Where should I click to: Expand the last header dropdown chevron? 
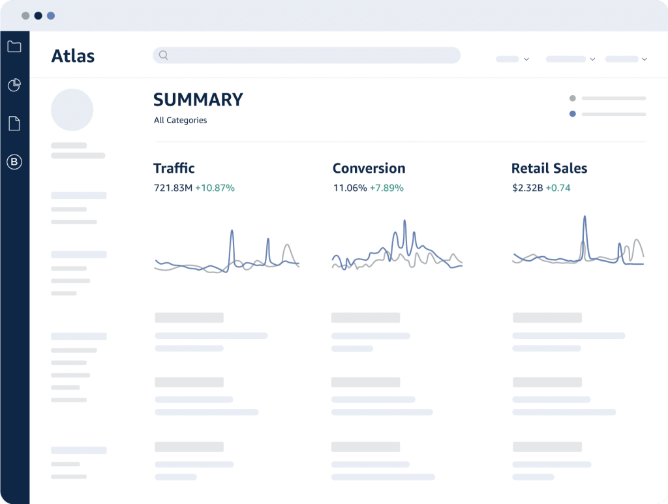point(644,59)
